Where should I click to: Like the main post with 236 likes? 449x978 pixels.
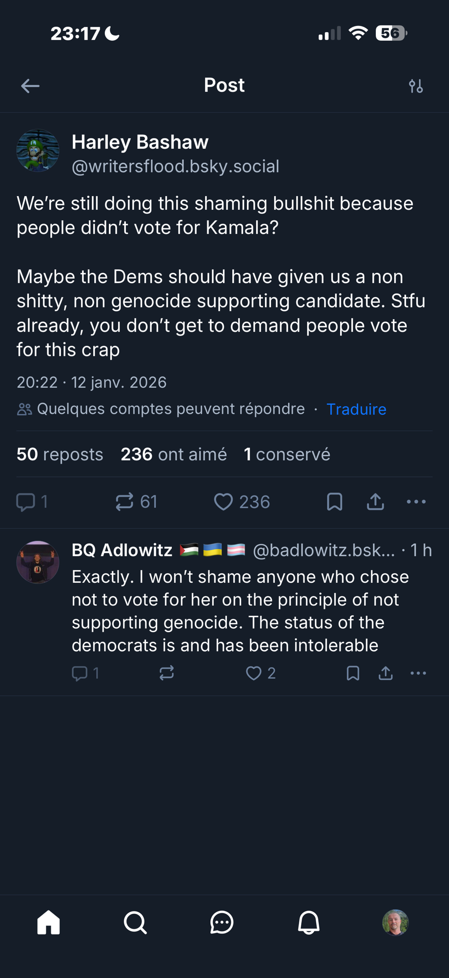point(224,502)
